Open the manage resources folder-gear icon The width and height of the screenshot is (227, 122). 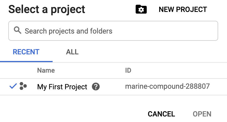click(141, 9)
